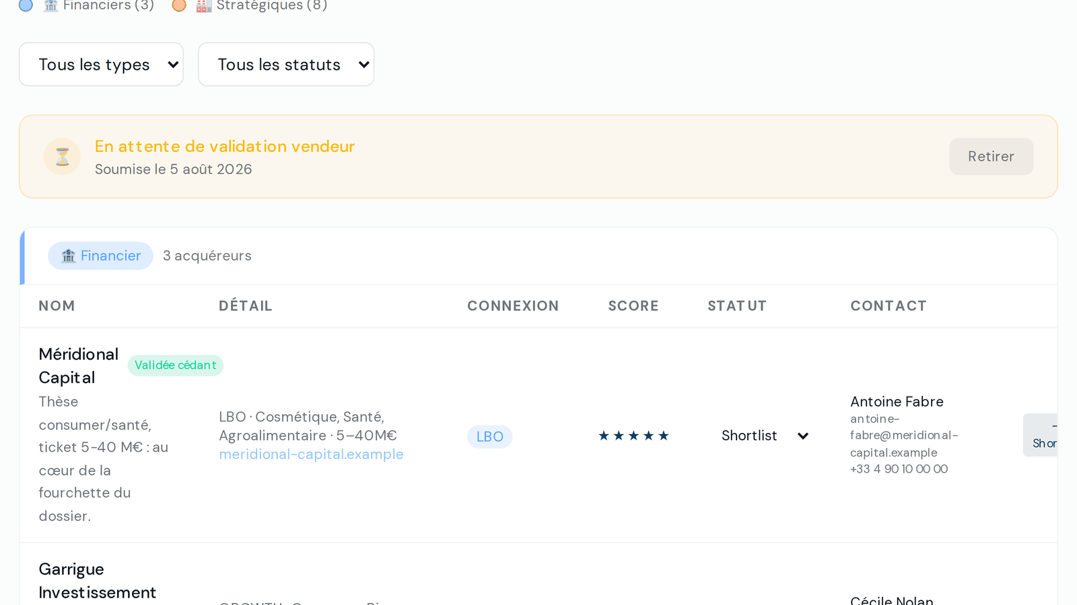This screenshot has width=1077, height=605.
Task: Select the "Financiers (3)" legend label
Action: 108,5
